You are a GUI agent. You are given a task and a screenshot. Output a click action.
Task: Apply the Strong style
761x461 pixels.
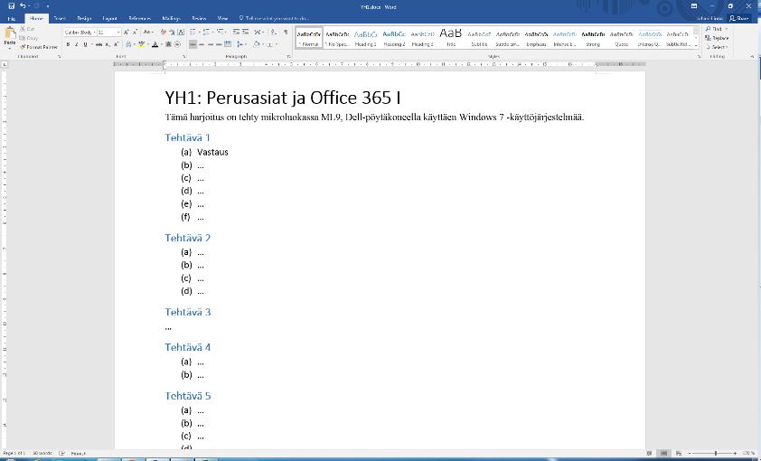593,38
